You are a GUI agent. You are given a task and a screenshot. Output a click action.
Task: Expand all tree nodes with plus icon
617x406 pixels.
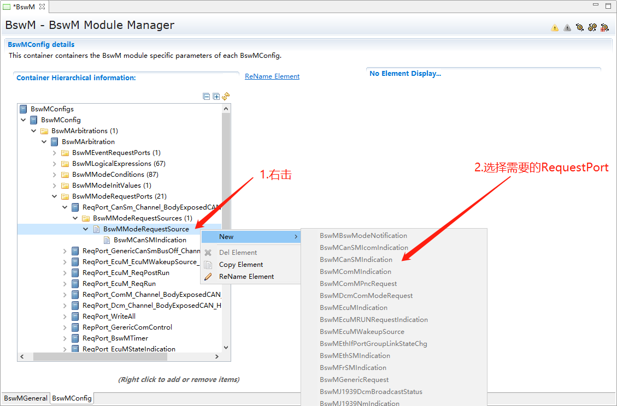click(216, 97)
